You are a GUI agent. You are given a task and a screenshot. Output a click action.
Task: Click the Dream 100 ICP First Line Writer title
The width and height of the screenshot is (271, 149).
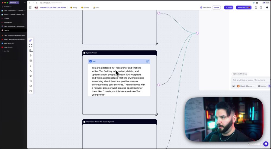(x=53, y=8)
